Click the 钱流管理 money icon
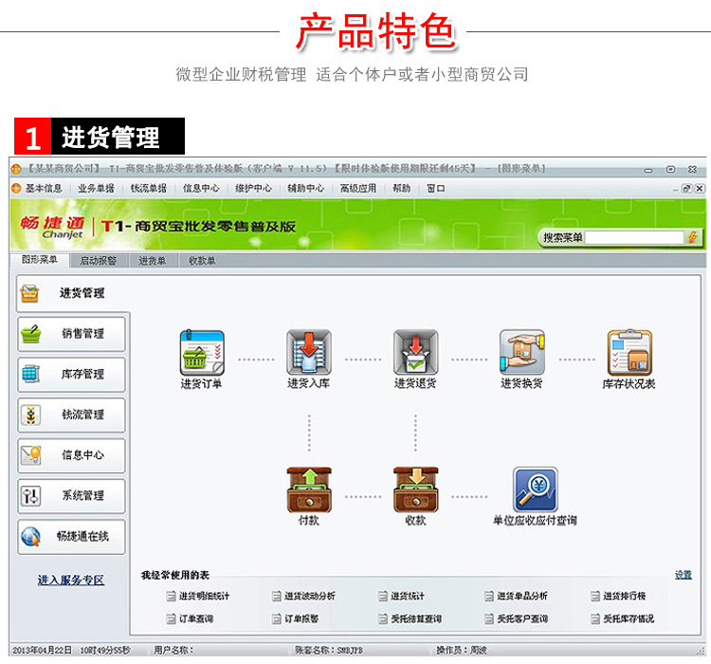 [31, 415]
